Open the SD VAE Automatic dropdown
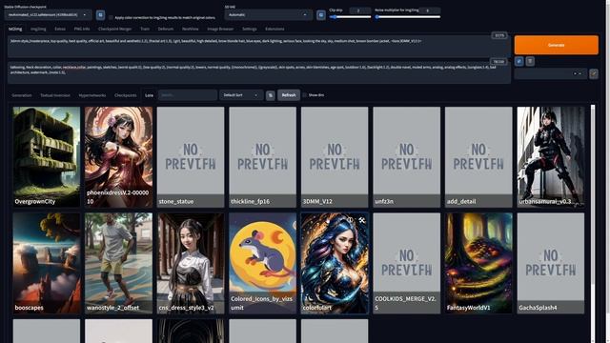This screenshot has width=610, height=343. [x=269, y=15]
